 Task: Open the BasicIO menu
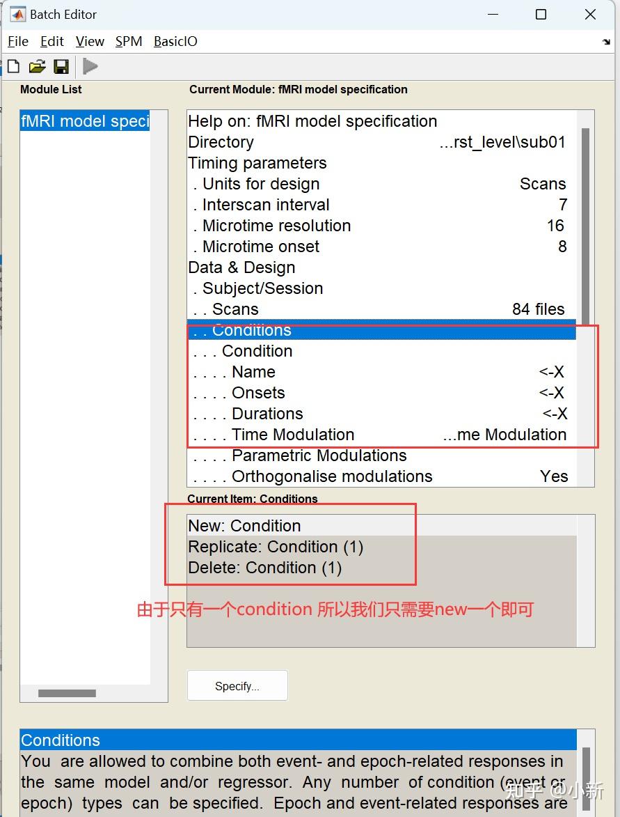[x=175, y=42]
